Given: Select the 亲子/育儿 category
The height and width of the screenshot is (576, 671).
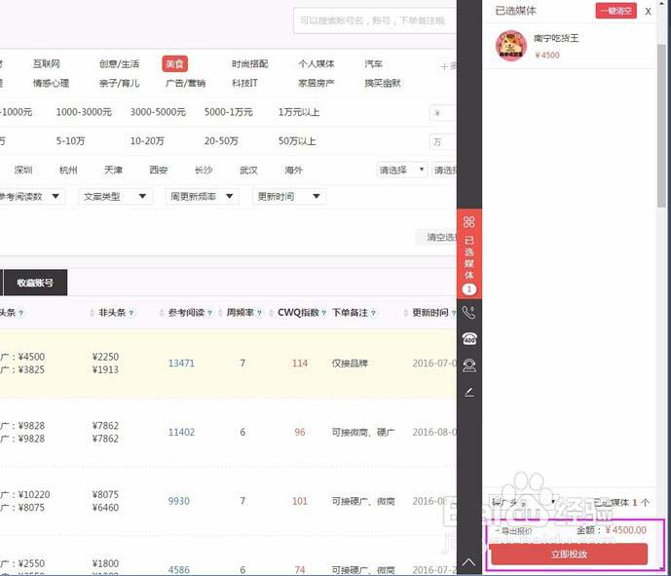Looking at the screenshot, I should coord(120,83).
